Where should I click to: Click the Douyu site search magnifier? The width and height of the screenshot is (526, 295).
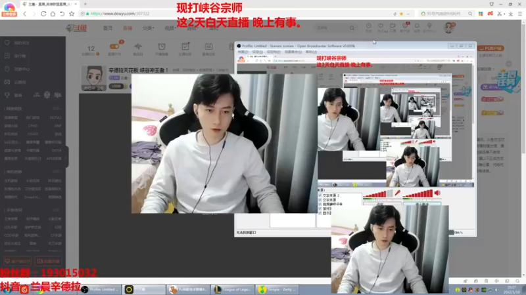[x=352, y=28]
